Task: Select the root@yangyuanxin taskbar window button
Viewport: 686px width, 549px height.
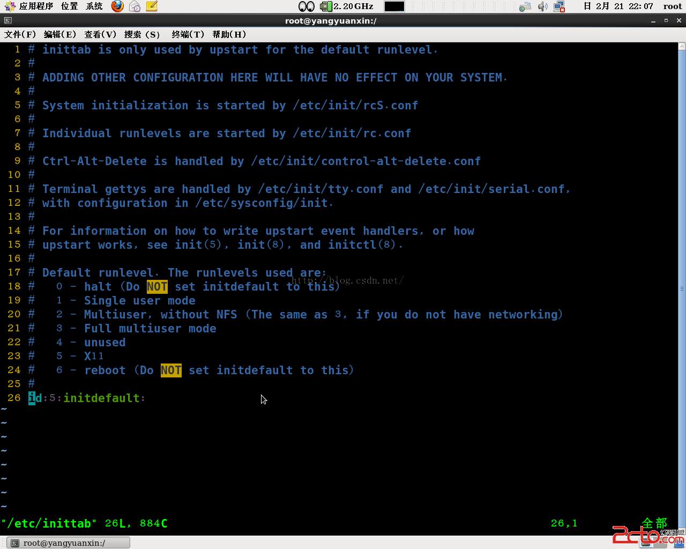Action: click(x=69, y=543)
